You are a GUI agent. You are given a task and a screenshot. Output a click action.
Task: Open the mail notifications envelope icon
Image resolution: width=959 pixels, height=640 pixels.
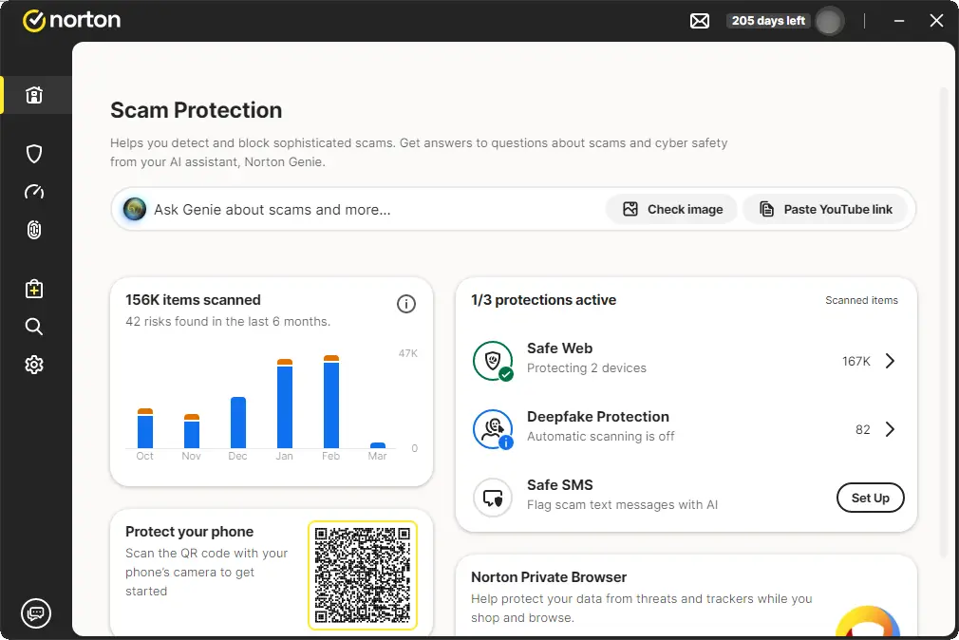[700, 21]
